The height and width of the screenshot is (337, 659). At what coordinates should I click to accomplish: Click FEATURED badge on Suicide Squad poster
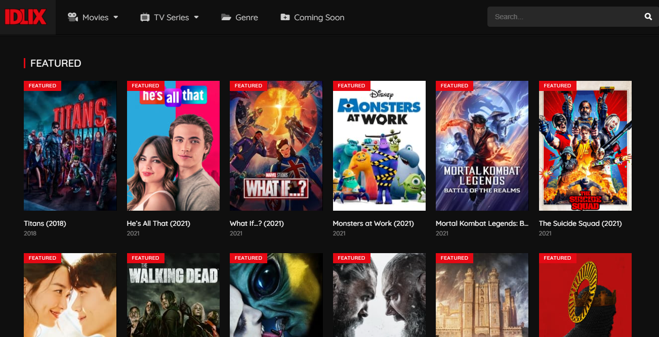point(557,86)
